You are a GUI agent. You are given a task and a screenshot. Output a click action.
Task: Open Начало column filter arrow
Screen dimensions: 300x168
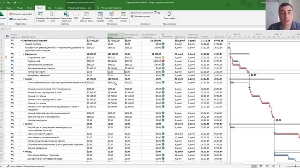pyautogui.click(x=212, y=37)
